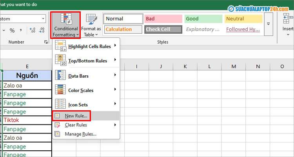294x157 pixels.
Task: Open the Conditional Formatting dropdown
Action: (x=65, y=25)
